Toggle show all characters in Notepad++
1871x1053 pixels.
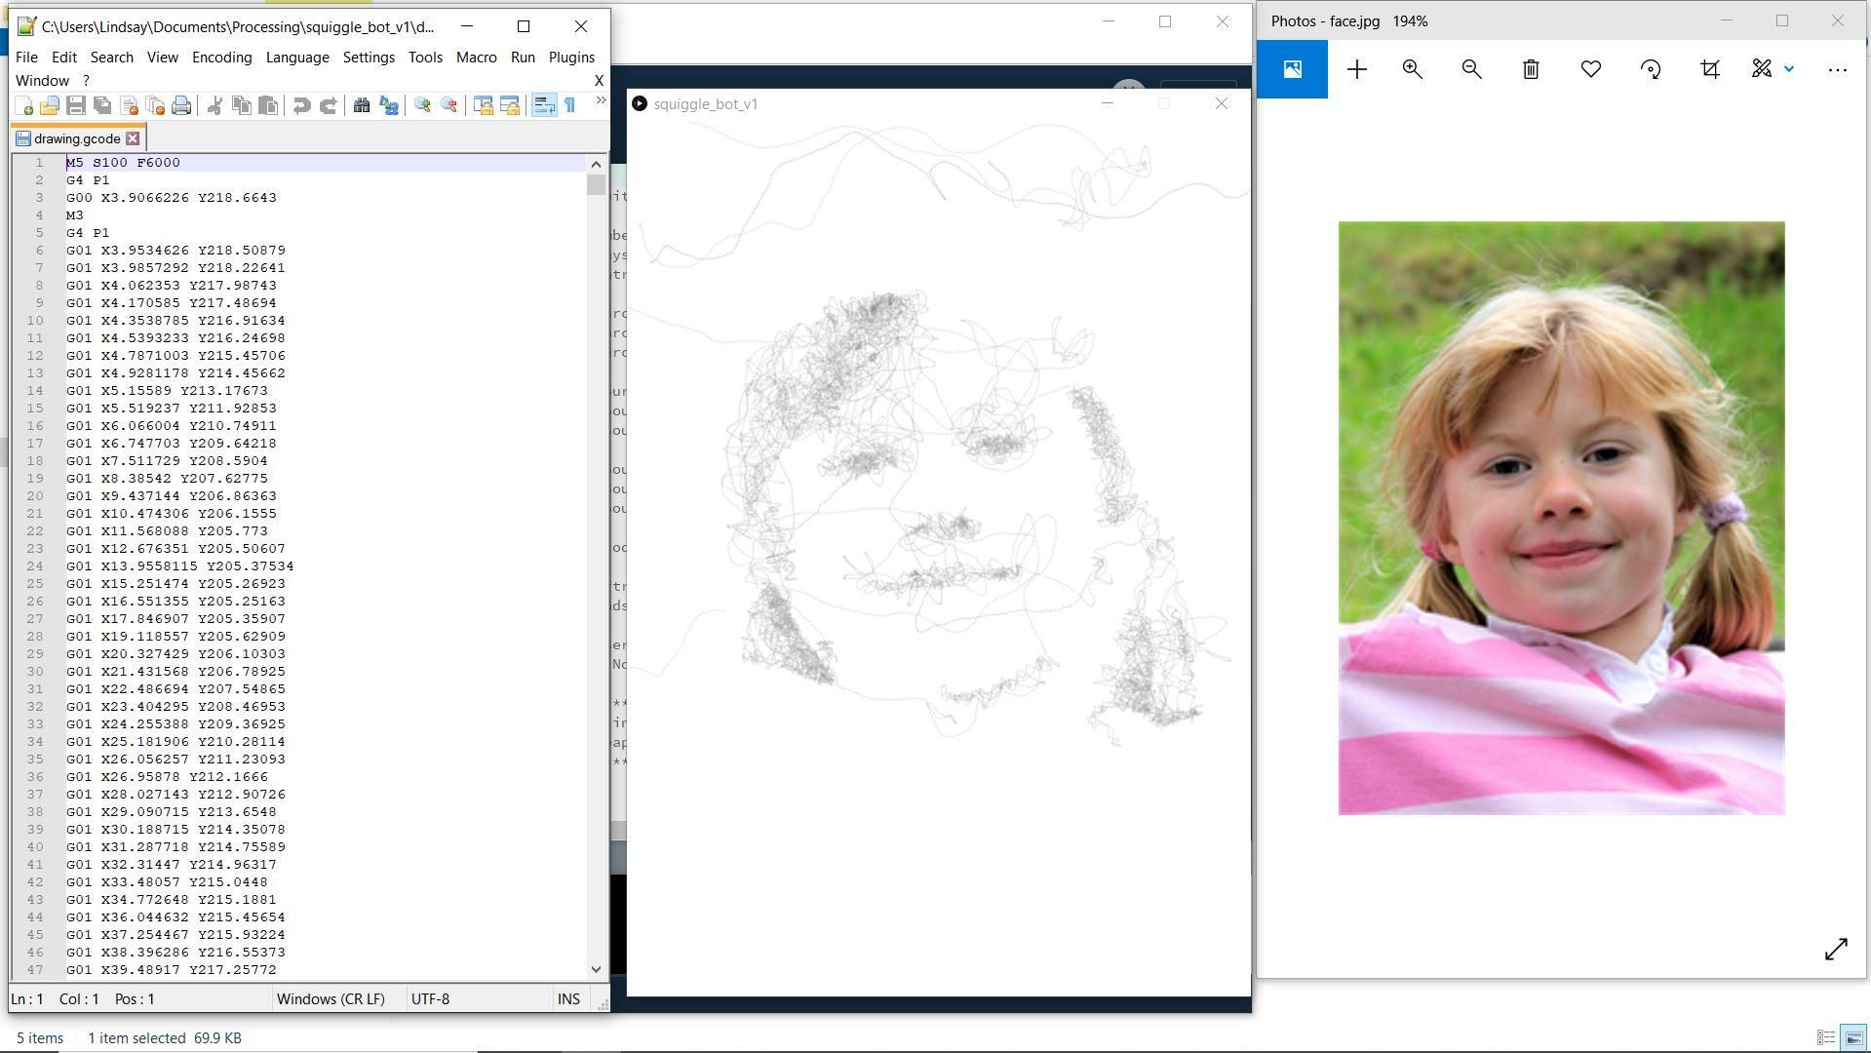pyautogui.click(x=569, y=104)
